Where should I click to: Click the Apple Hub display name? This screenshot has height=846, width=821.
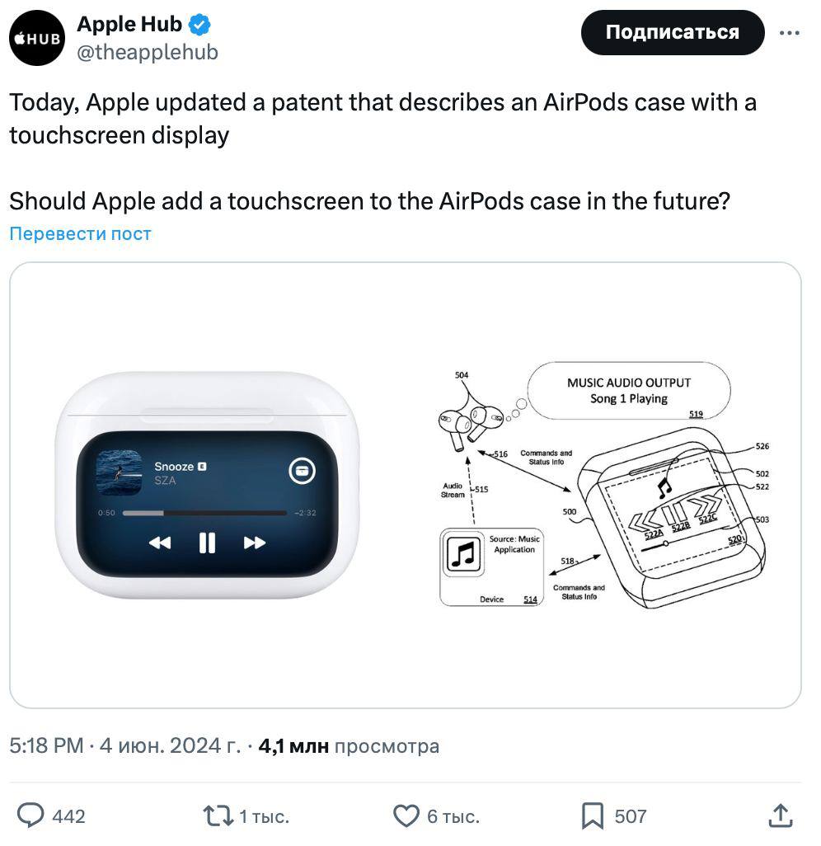129,25
